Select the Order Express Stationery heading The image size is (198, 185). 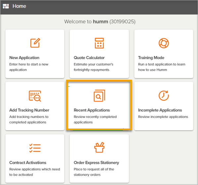tap(96, 162)
